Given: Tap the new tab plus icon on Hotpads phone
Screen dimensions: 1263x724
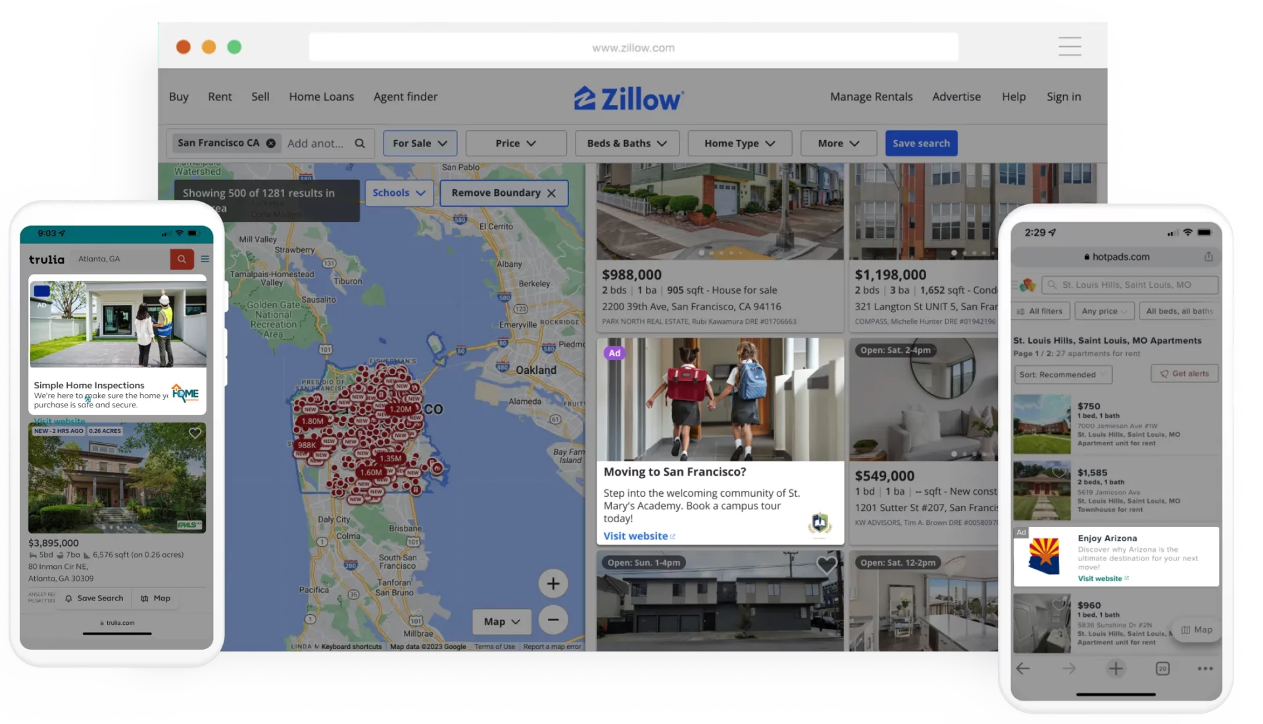Looking at the screenshot, I should [x=1116, y=669].
